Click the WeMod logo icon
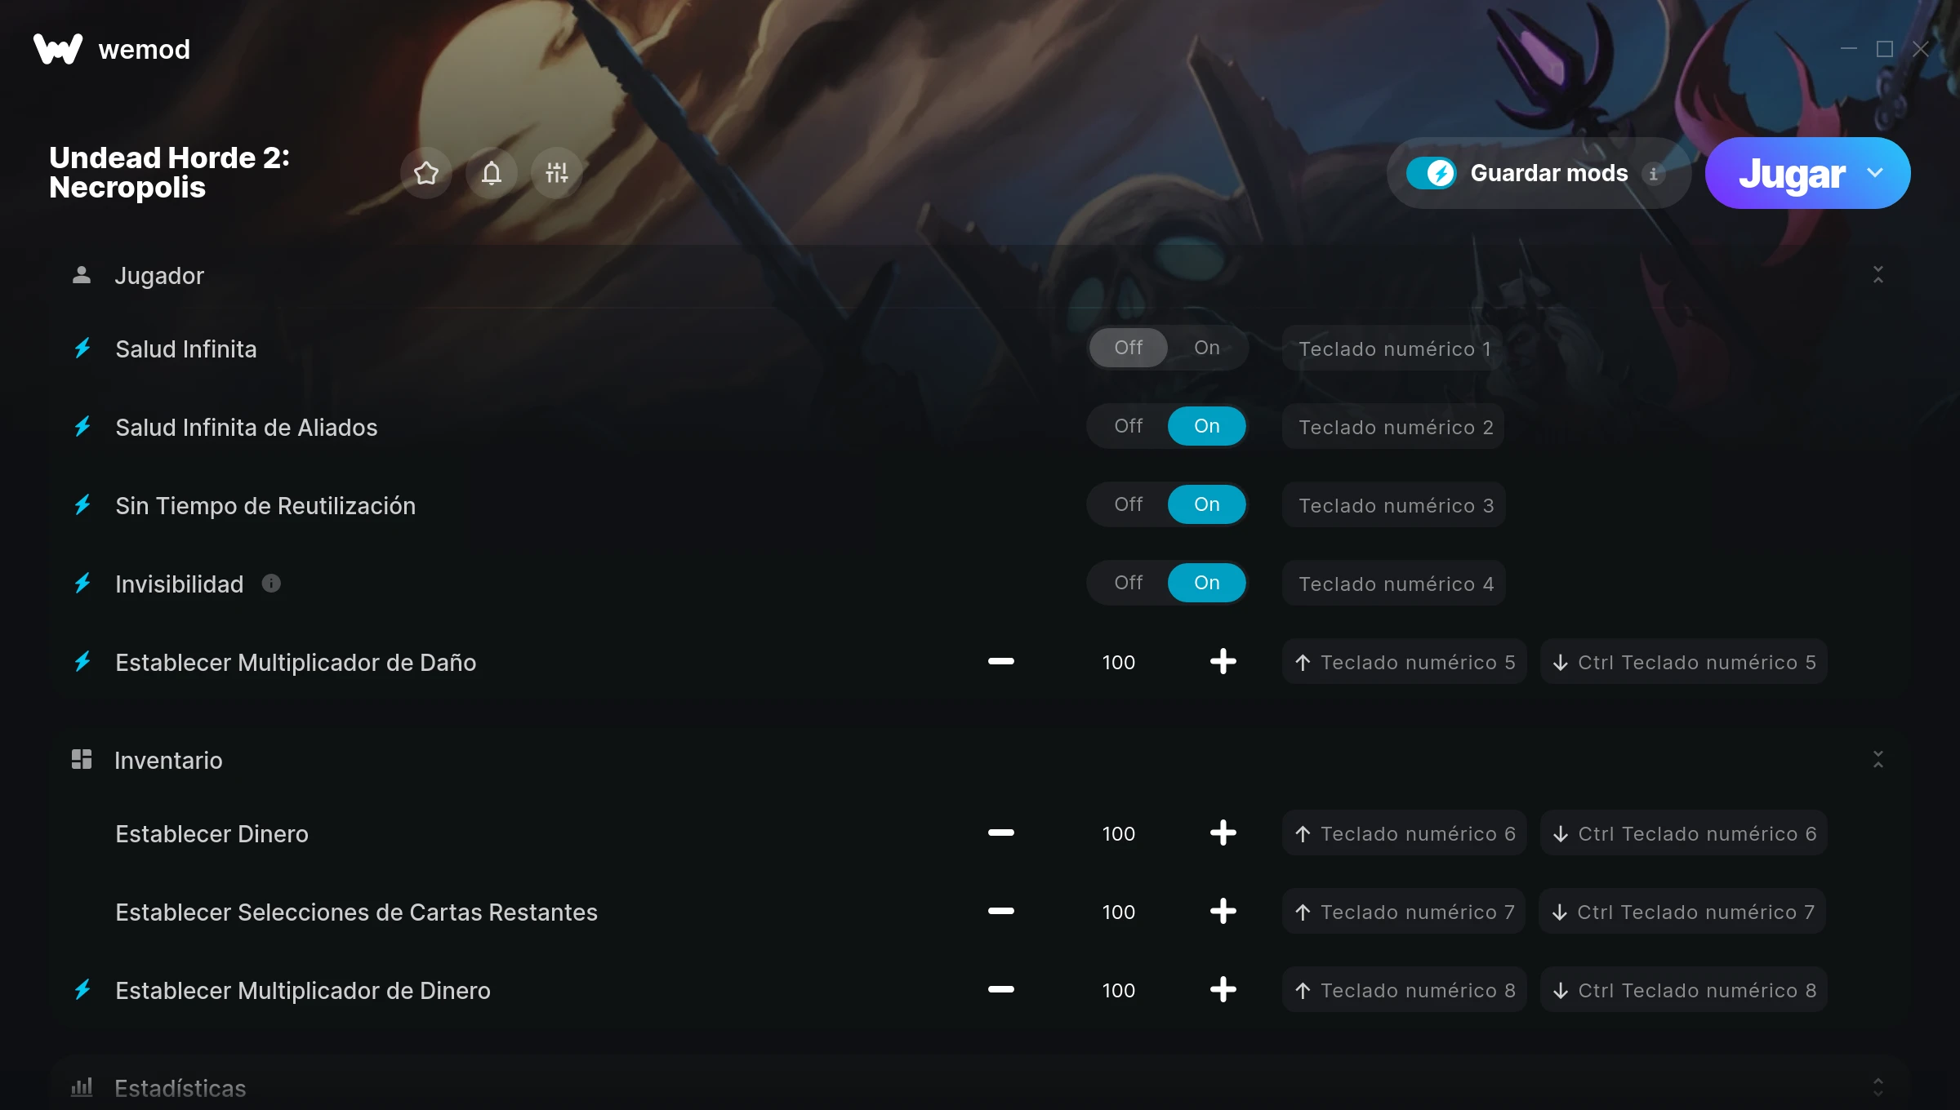Image resolution: width=1960 pixels, height=1110 pixels. click(x=58, y=49)
